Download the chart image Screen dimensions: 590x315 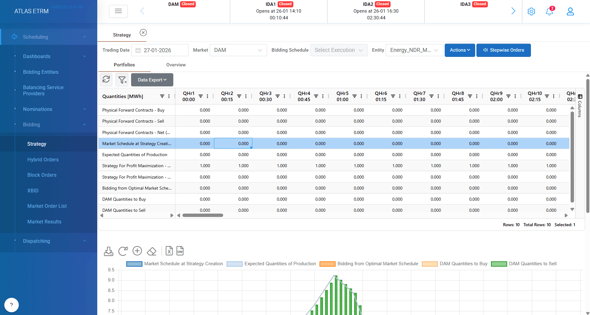(108, 251)
